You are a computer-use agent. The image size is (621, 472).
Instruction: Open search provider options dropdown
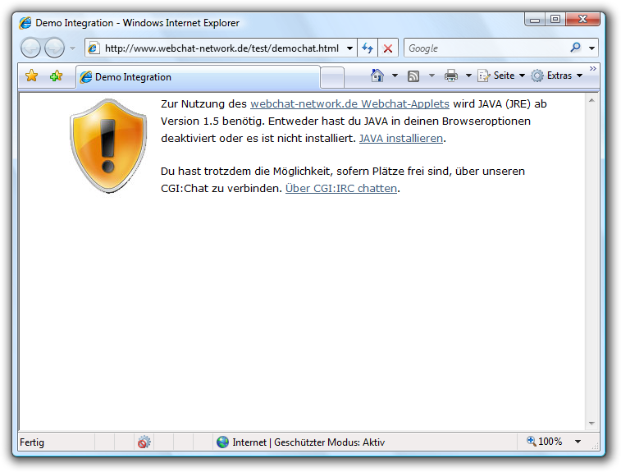591,48
